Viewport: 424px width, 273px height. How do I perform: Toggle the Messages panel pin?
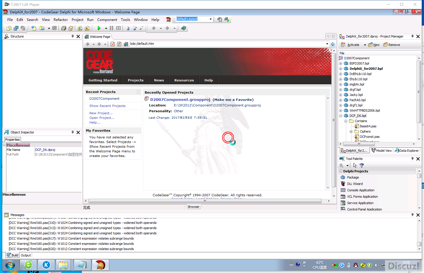pos(412,215)
